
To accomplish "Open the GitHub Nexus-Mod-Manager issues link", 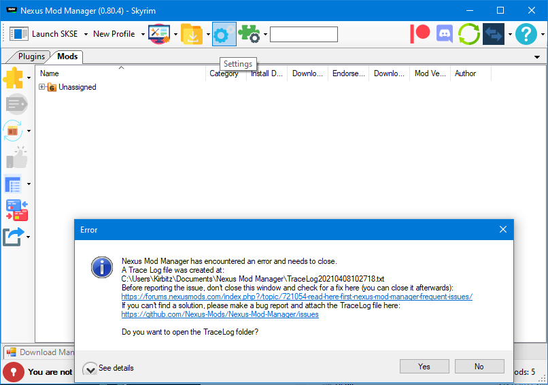I will point(220,314).
